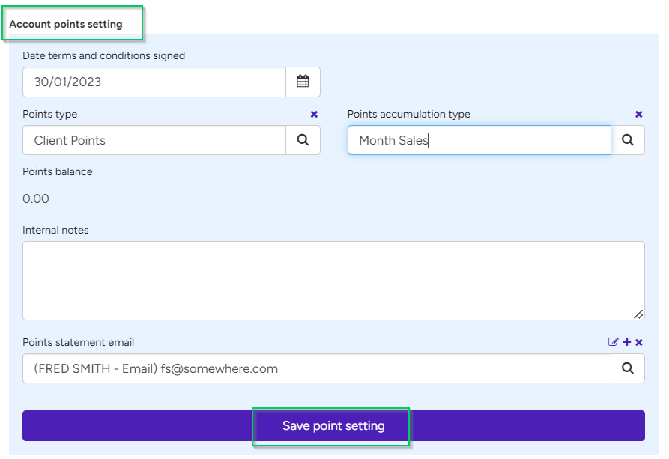
Task: Click the Points type label
Action: [50, 115]
